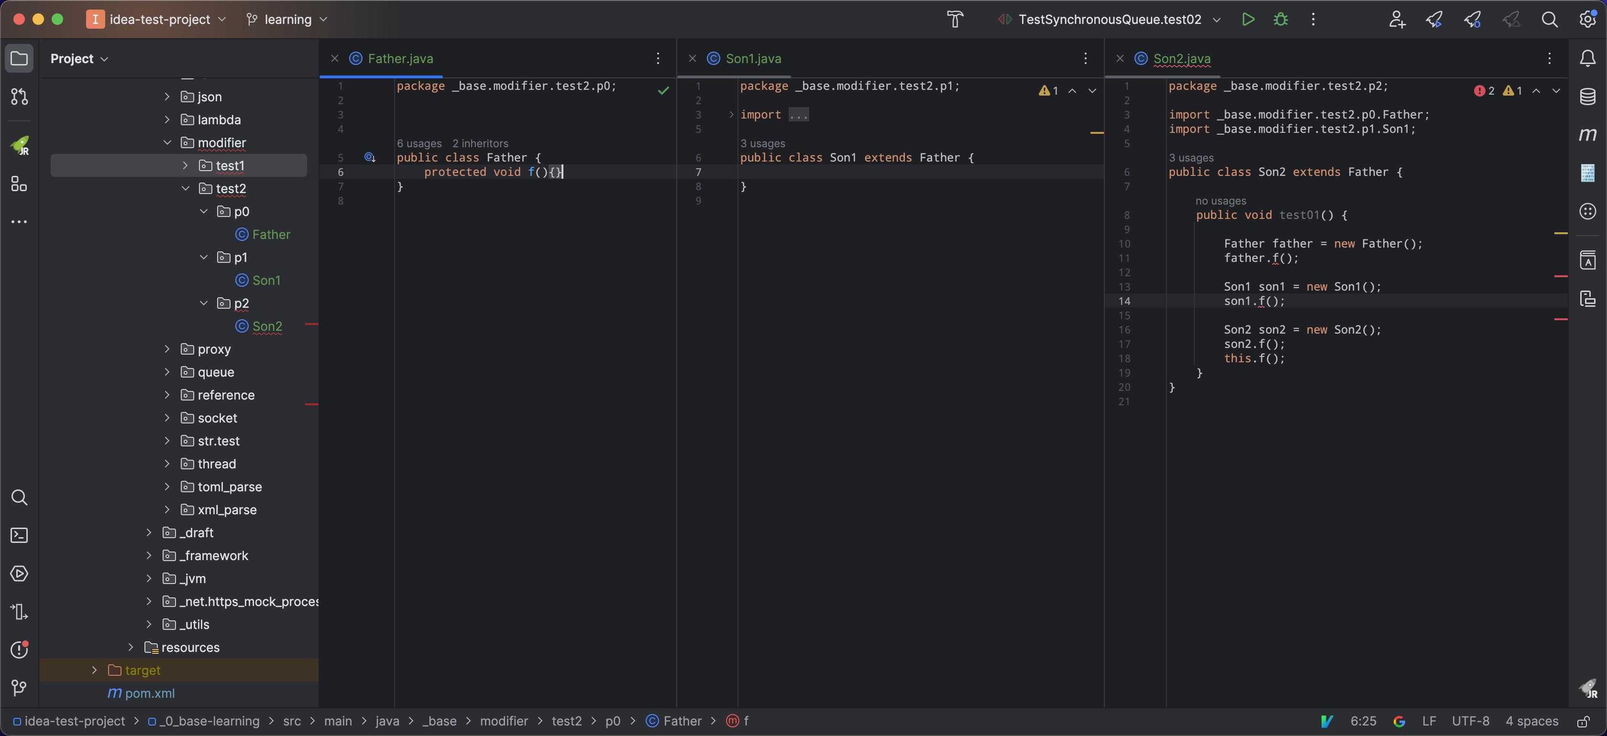Open the Maven tool window

1587,134
